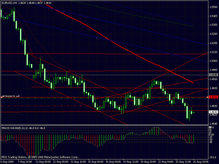The height and width of the screenshot is (164, 219).
Task: Click the grey 1.4946 price level tag
Action: [x=213, y=75]
